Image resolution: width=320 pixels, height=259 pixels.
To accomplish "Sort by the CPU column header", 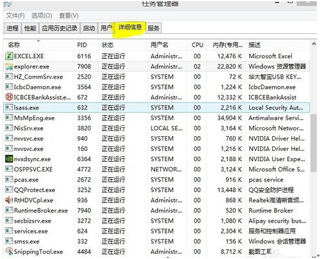I will [x=197, y=45].
